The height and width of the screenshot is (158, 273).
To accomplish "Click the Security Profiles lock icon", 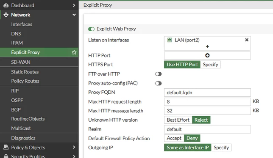I will click(6, 156).
